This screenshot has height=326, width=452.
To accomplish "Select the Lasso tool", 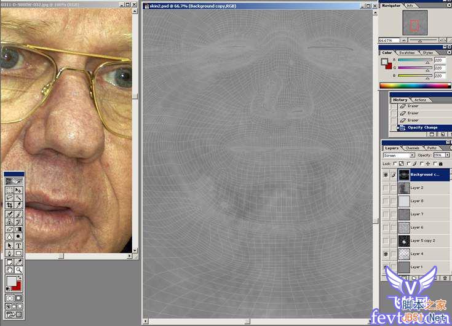I will coord(10,198).
